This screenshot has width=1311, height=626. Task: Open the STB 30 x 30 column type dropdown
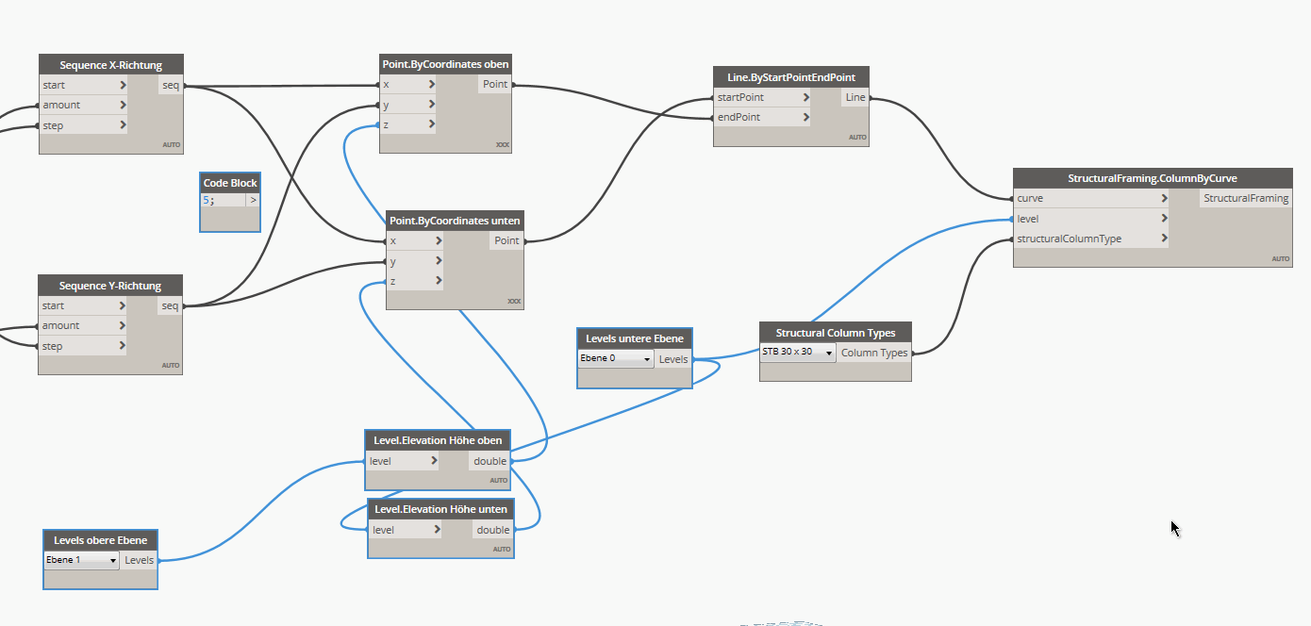point(798,353)
